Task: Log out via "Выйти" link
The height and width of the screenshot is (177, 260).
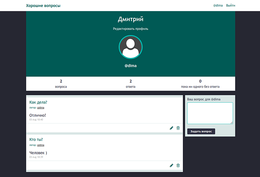Action: 231,6
